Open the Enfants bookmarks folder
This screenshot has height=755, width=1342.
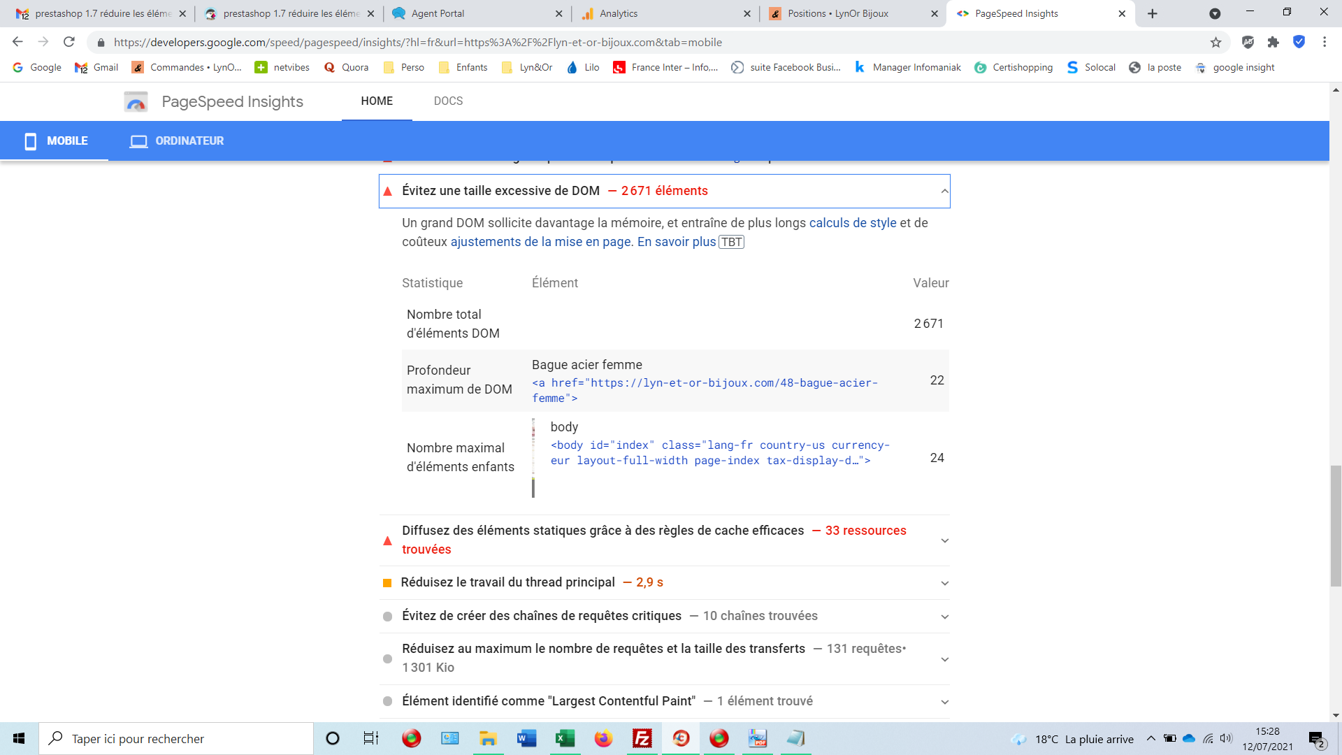coord(463,67)
